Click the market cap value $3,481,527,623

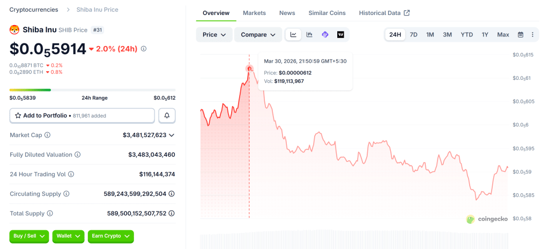pos(145,135)
